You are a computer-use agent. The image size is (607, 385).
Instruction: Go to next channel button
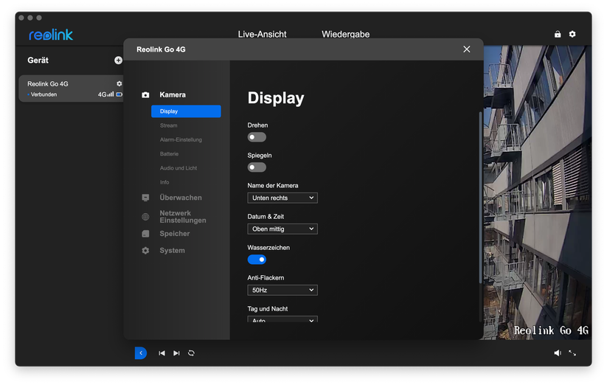click(x=176, y=353)
